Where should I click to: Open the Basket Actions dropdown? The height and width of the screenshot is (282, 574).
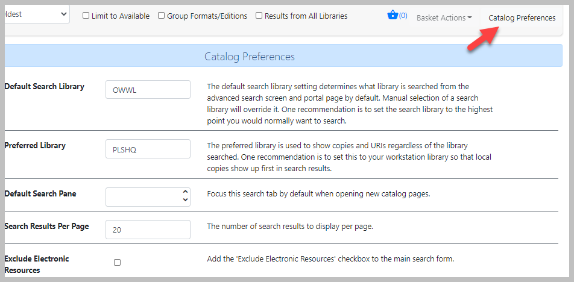444,17
